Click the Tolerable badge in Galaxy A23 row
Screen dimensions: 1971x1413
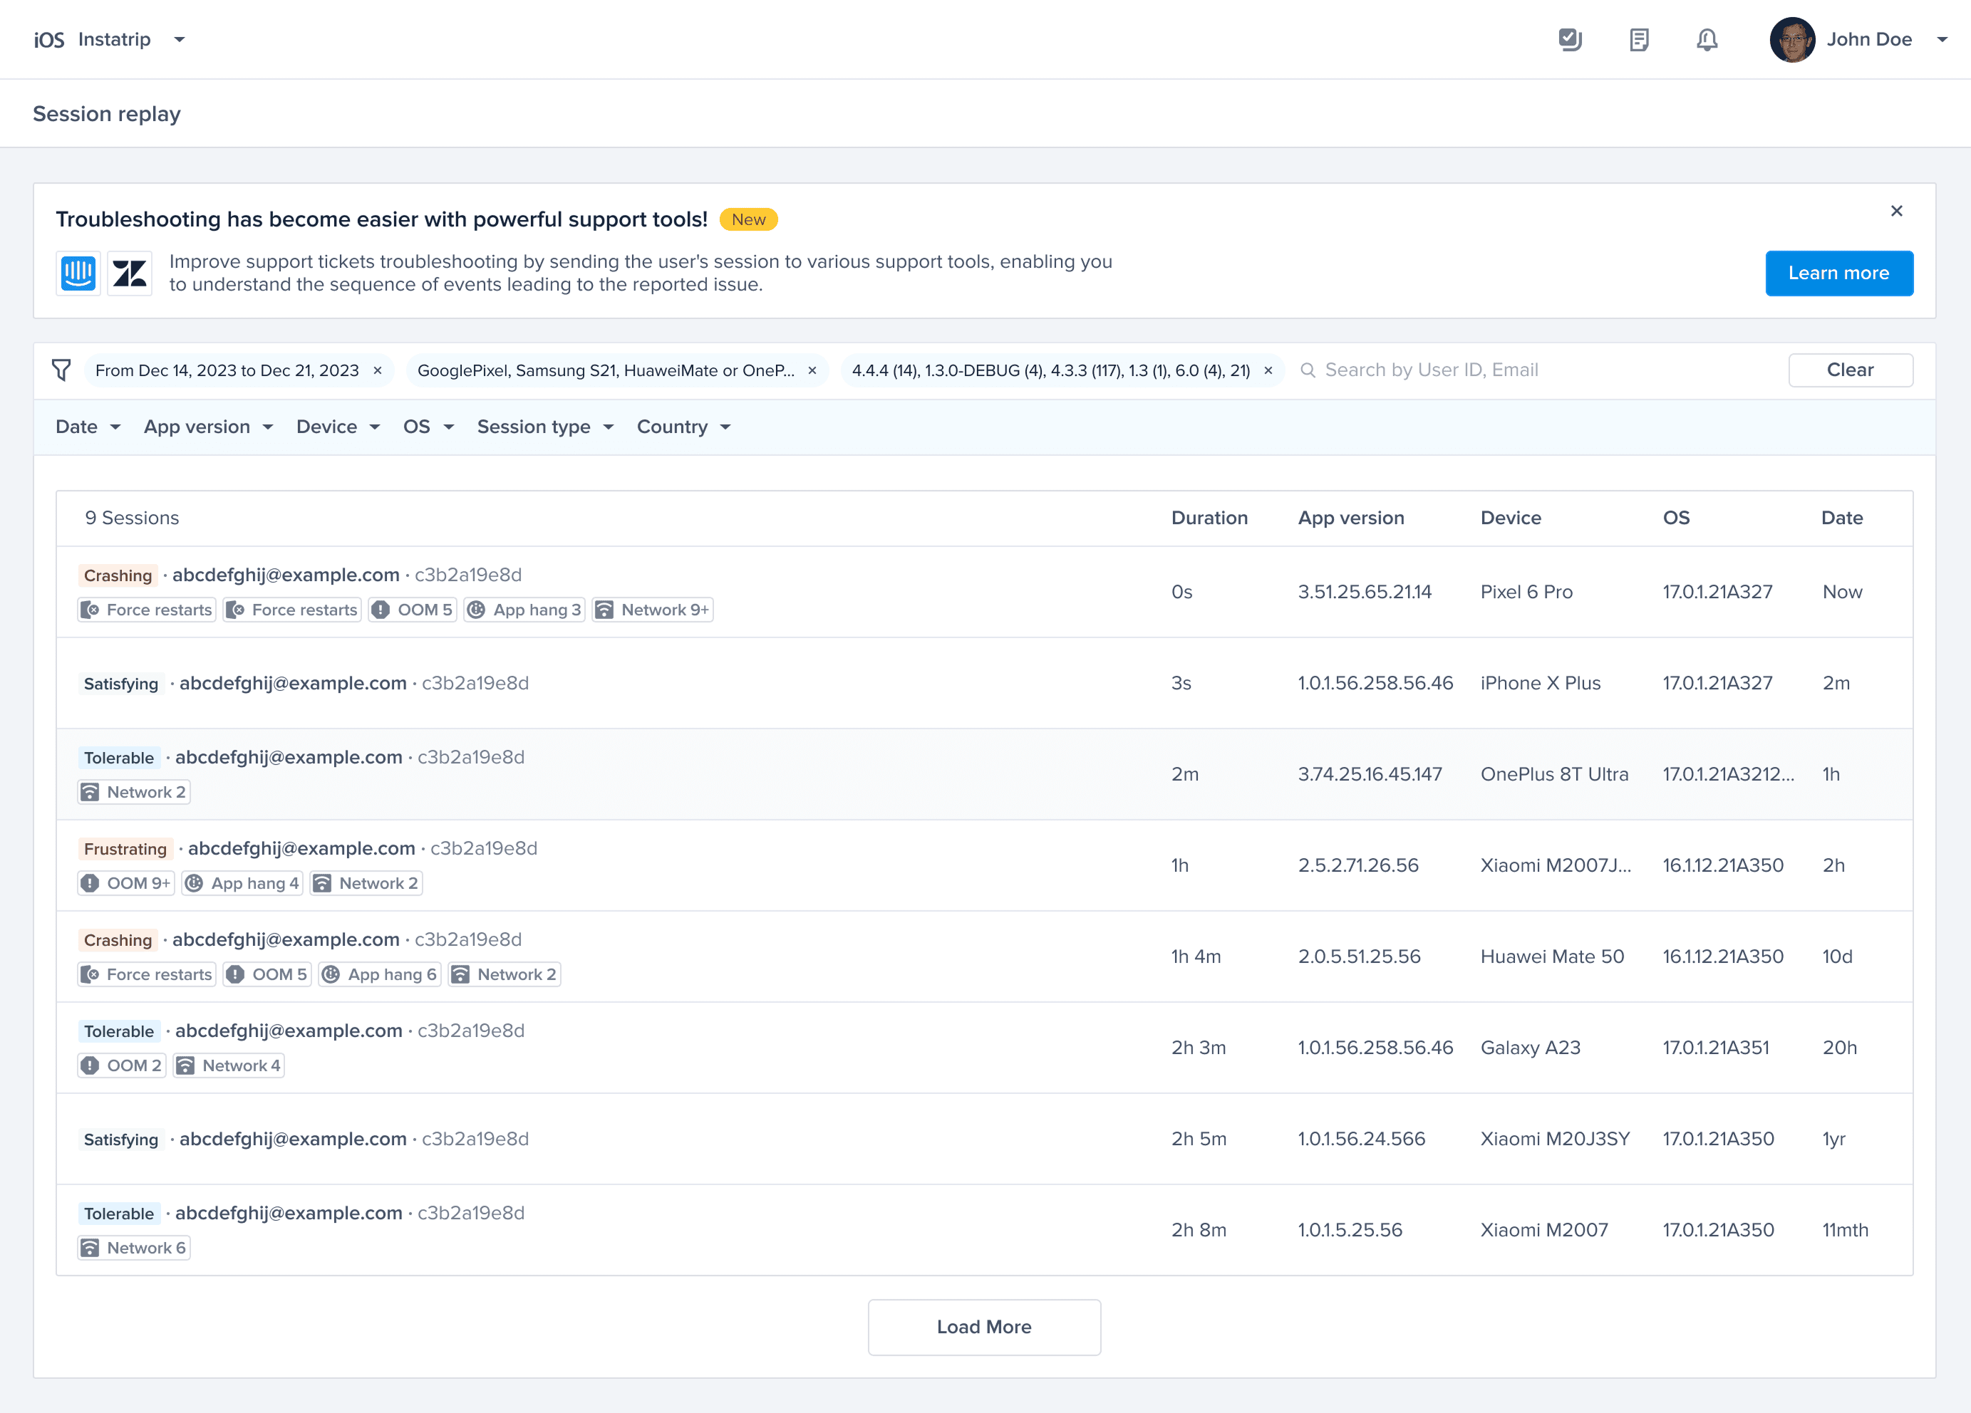point(119,1032)
